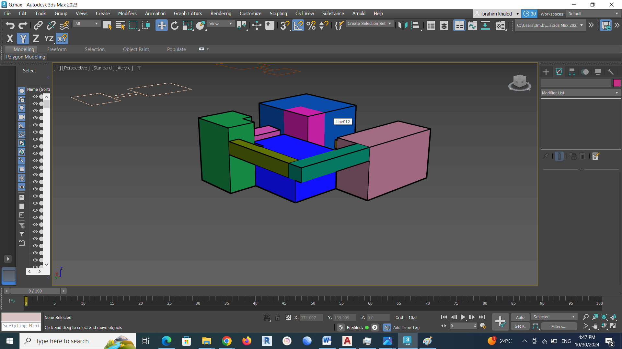This screenshot has width=622, height=349.
Task: Open the Display command panel tab
Action: (x=598, y=72)
